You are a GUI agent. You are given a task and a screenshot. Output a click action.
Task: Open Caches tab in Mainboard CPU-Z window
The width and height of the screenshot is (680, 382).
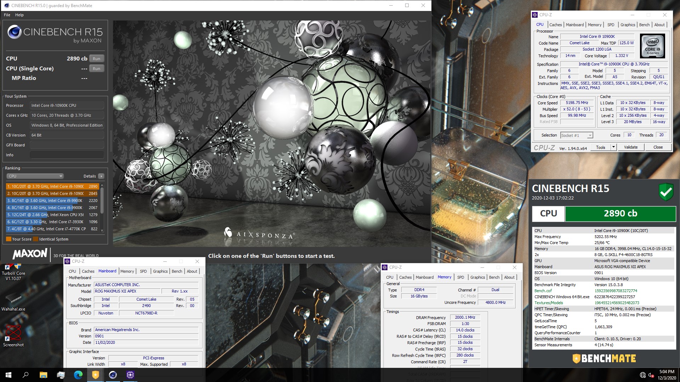(88, 271)
